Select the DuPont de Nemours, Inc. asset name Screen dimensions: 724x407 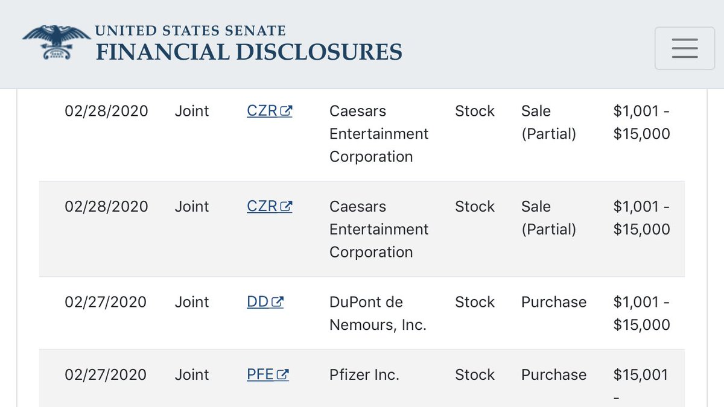pos(378,314)
